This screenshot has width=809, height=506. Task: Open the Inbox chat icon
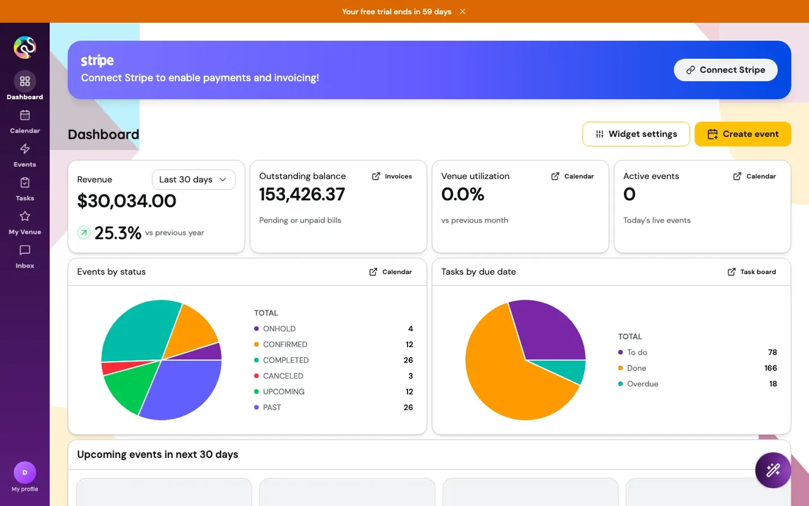pos(25,250)
